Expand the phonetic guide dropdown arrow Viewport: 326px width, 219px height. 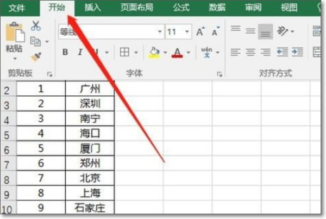(x=218, y=53)
